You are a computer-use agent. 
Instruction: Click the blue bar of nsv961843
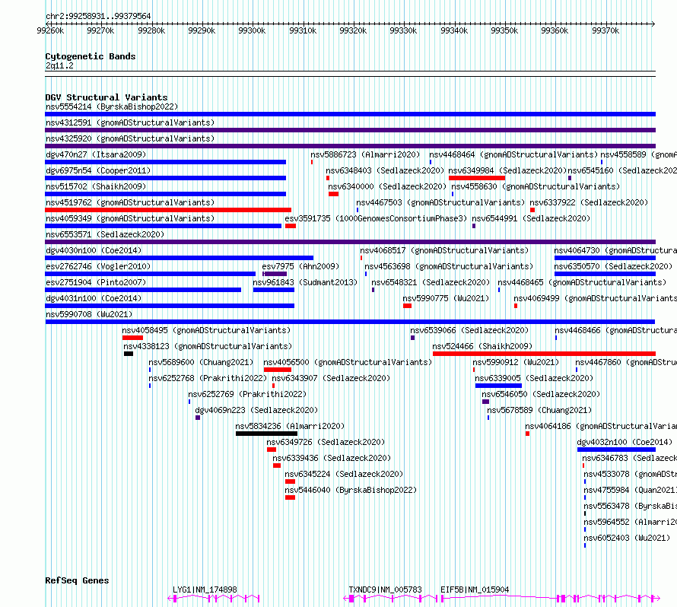[274, 290]
